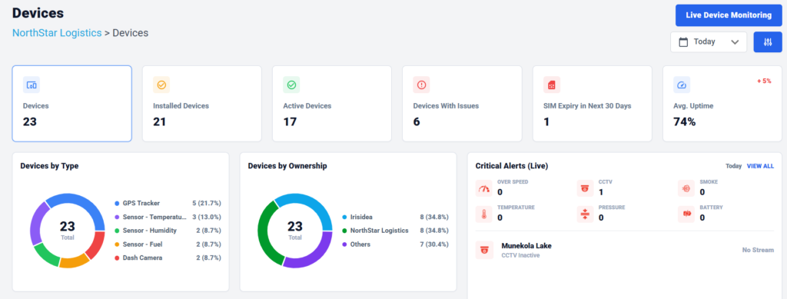Click the SIM Expiry card icon

[552, 85]
